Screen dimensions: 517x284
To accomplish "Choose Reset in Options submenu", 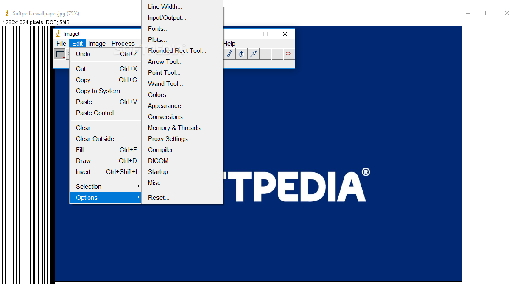I will [x=182, y=198].
